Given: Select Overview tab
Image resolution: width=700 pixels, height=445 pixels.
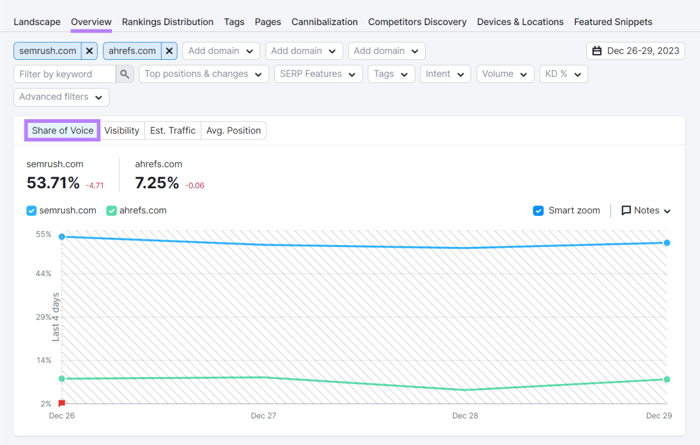Looking at the screenshot, I should [91, 22].
